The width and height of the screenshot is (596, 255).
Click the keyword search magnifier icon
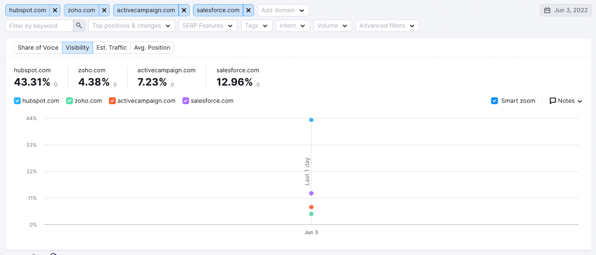(79, 26)
